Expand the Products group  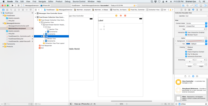pos(3,47)
